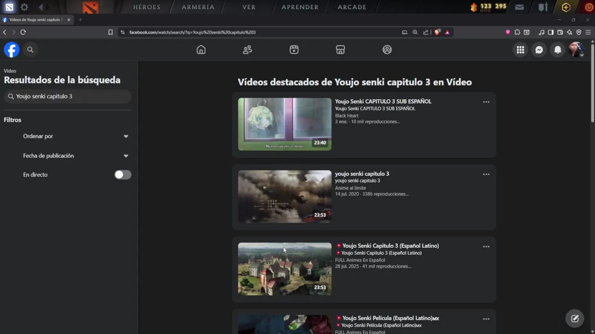
Task: Click the facebook.com address bar URL
Action: tap(192, 32)
